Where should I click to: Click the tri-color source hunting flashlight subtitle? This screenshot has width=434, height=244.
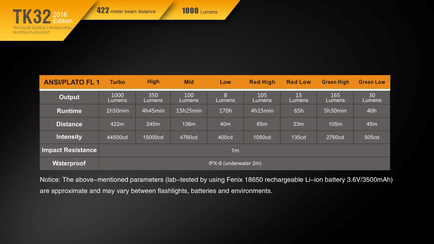(x=42, y=30)
